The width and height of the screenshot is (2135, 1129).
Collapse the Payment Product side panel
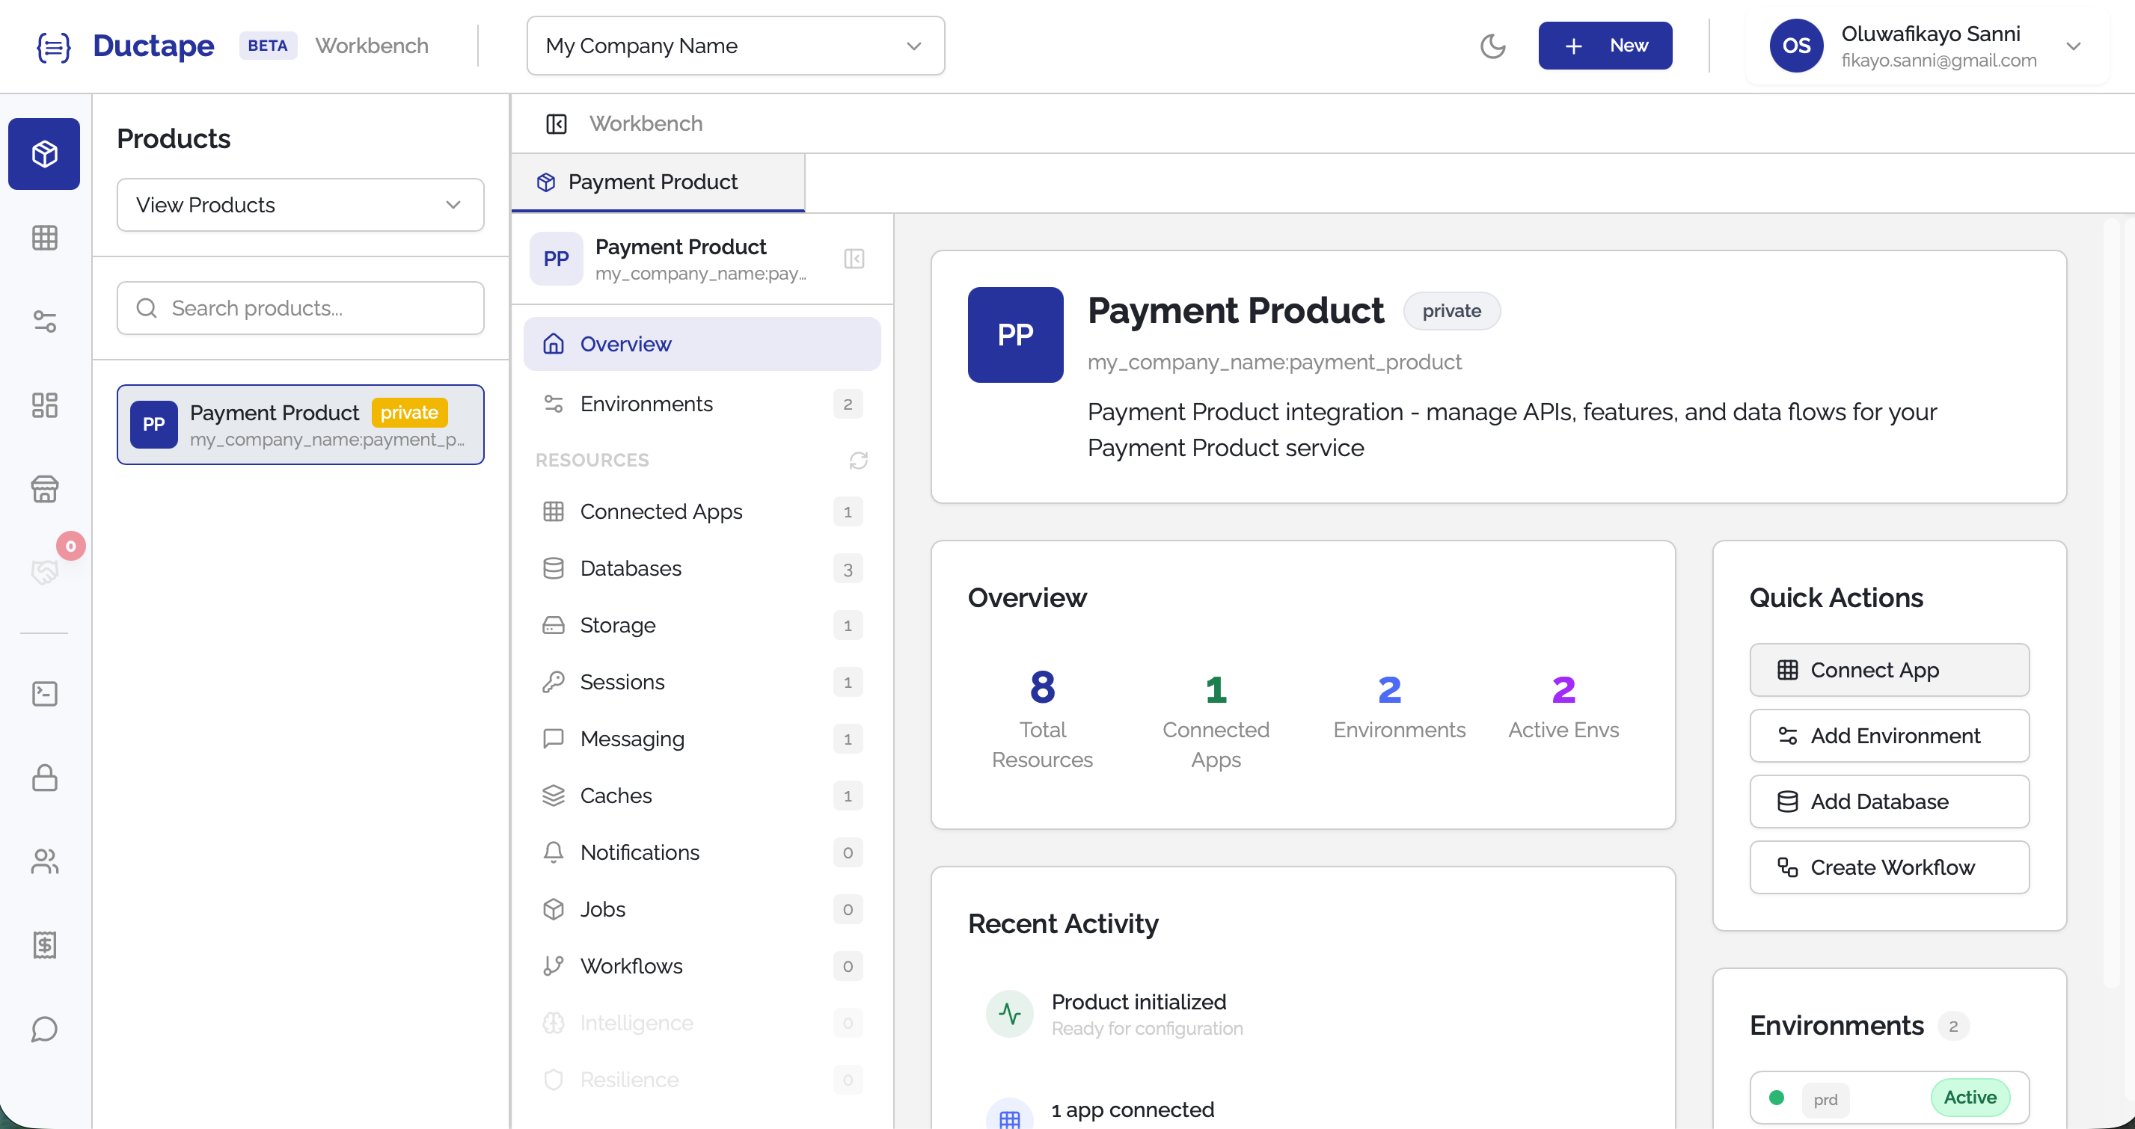click(x=854, y=259)
